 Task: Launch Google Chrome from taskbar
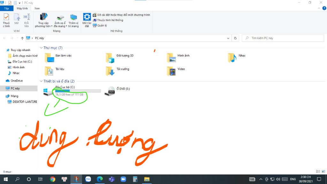[x=53, y=179]
